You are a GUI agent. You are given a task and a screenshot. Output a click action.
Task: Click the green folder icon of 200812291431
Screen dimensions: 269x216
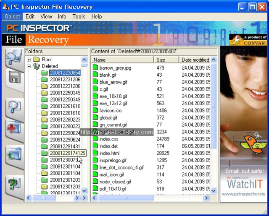[x=45, y=146]
